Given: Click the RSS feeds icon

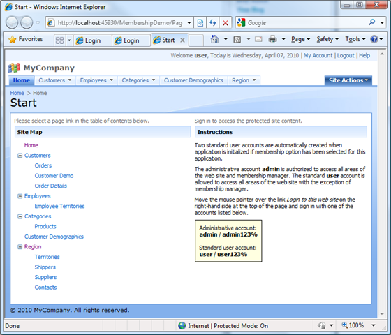Looking at the screenshot, I should pos(237,39).
